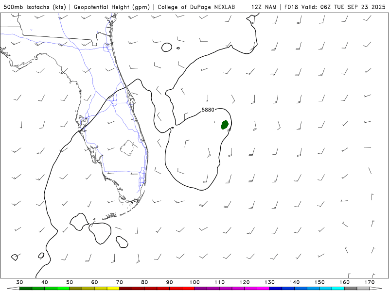Click the legend value 80

coord(144,282)
